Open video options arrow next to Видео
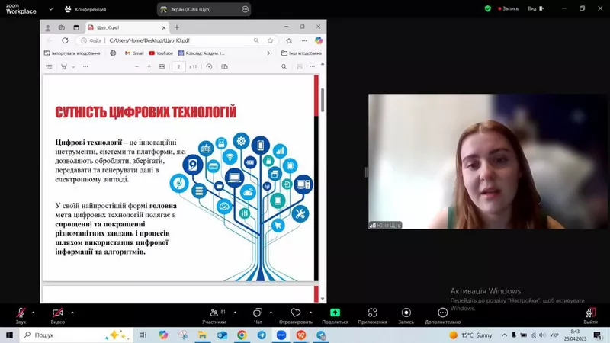 click(x=72, y=313)
